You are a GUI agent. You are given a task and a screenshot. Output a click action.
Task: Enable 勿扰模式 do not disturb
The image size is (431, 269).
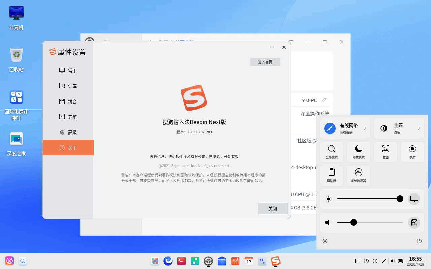pyautogui.click(x=358, y=152)
